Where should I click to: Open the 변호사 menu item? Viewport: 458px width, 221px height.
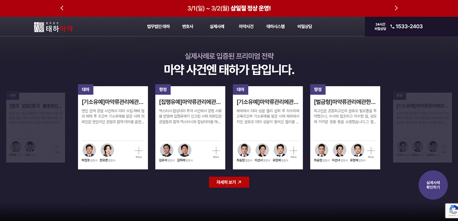click(x=188, y=26)
